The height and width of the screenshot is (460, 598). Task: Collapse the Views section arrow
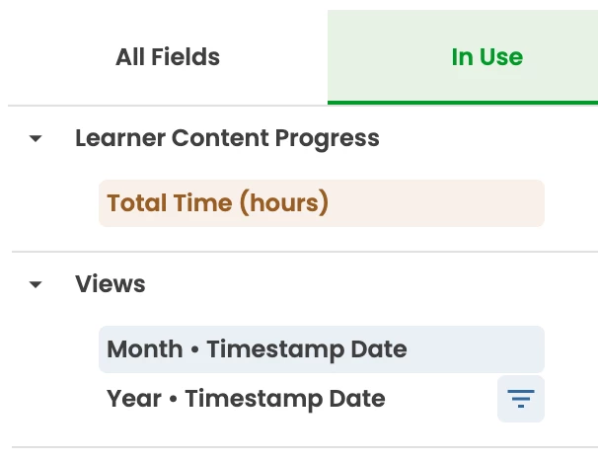36,284
